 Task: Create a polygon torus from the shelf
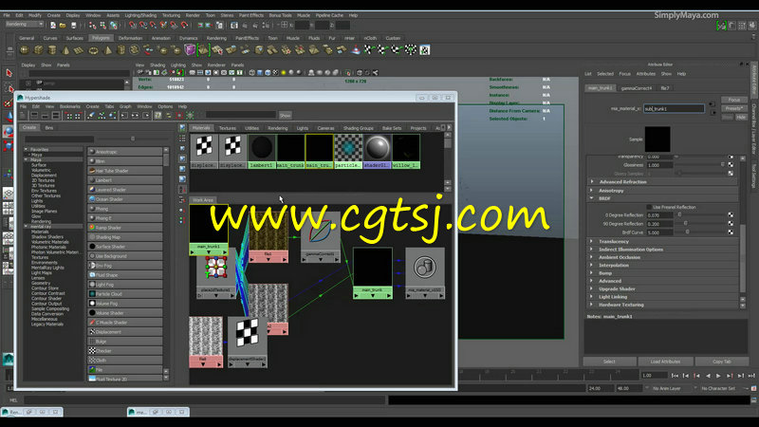pos(93,50)
